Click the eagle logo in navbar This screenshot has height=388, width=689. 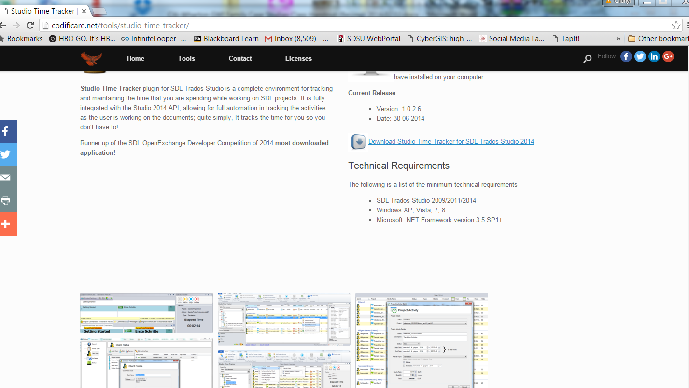tap(91, 59)
